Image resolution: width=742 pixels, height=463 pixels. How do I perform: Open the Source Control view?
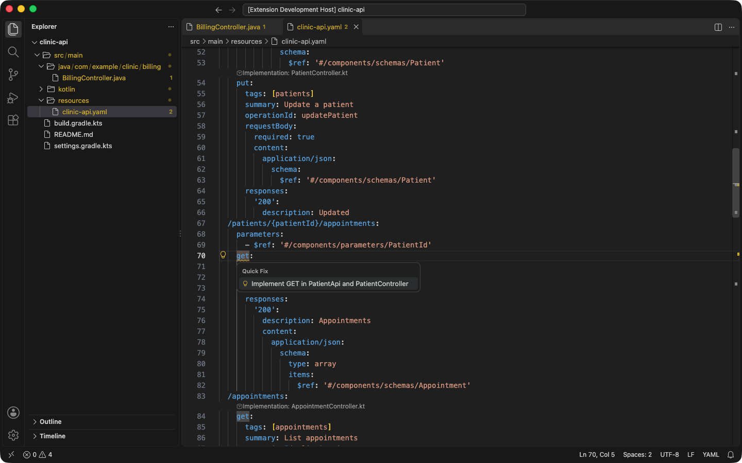[x=13, y=75]
